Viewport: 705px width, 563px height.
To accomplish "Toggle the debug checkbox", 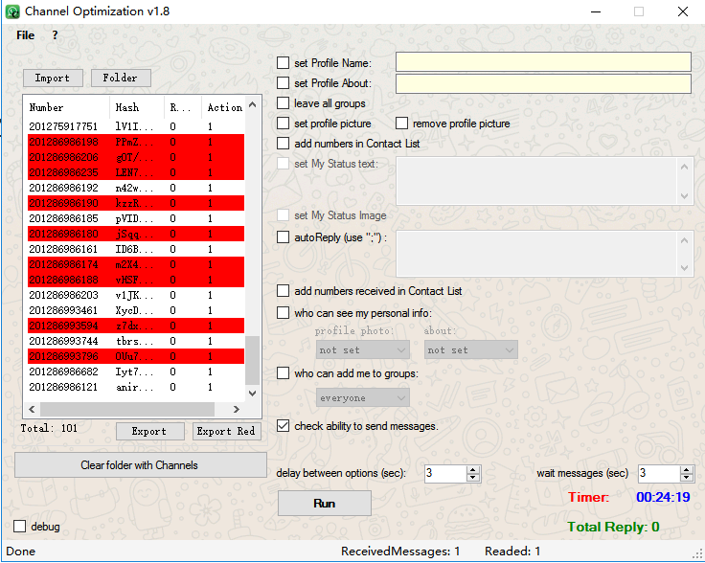I will (19, 527).
